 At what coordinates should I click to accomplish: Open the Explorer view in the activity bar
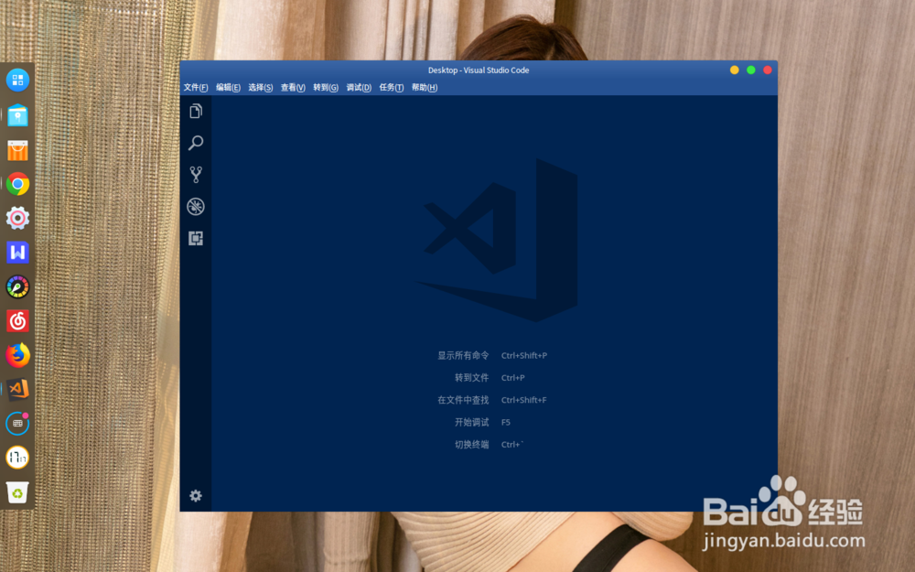[196, 111]
